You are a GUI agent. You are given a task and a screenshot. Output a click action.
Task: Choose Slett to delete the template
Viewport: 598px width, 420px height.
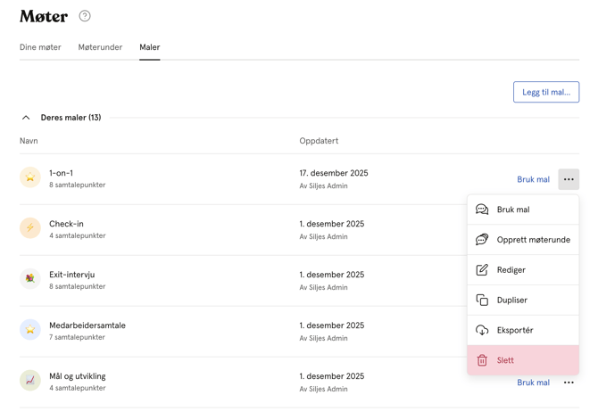(x=523, y=360)
